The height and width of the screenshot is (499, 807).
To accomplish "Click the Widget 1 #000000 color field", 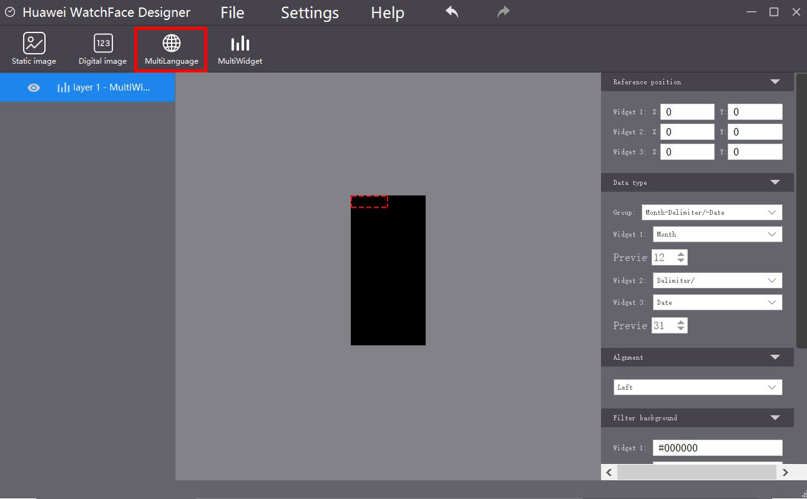I will [717, 448].
